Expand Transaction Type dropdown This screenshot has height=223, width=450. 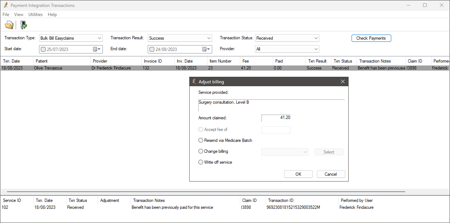click(x=100, y=38)
